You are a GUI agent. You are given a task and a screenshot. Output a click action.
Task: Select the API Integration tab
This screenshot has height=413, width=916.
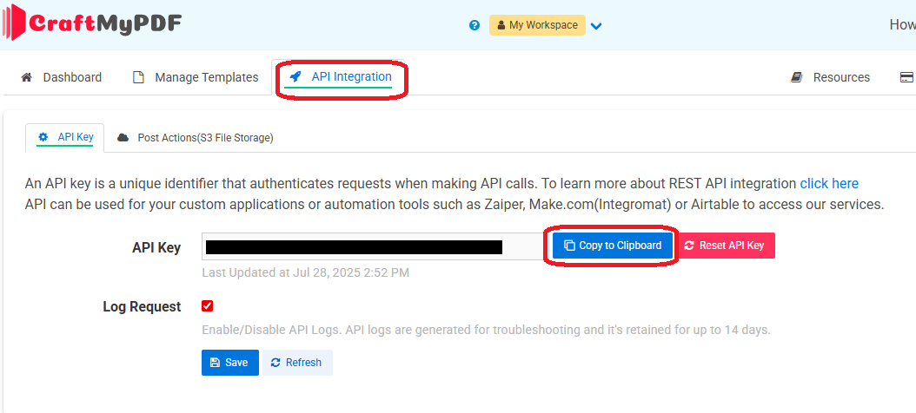coord(341,77)
